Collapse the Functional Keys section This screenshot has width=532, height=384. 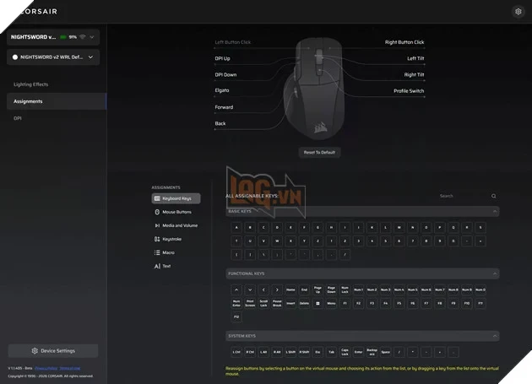coord(495,273)
